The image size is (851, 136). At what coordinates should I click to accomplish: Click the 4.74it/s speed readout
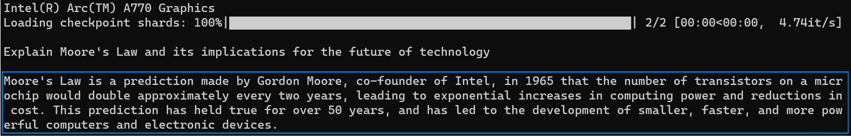(x=810, y=23)
